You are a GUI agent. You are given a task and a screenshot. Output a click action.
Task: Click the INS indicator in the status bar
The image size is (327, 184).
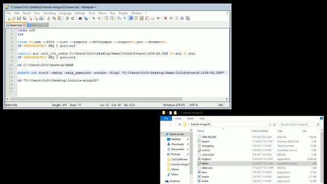pyautogui.click(x=221, y=105)
